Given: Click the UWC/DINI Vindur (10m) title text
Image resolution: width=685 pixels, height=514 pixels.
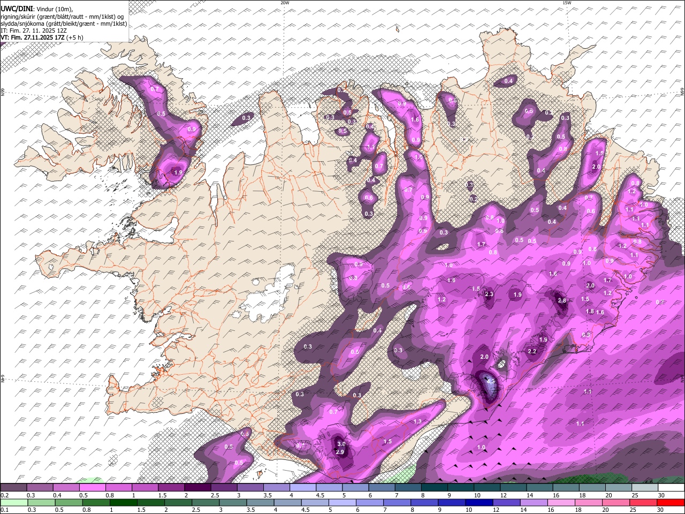Looking at the screenshot, I should [x=36, y=9].
